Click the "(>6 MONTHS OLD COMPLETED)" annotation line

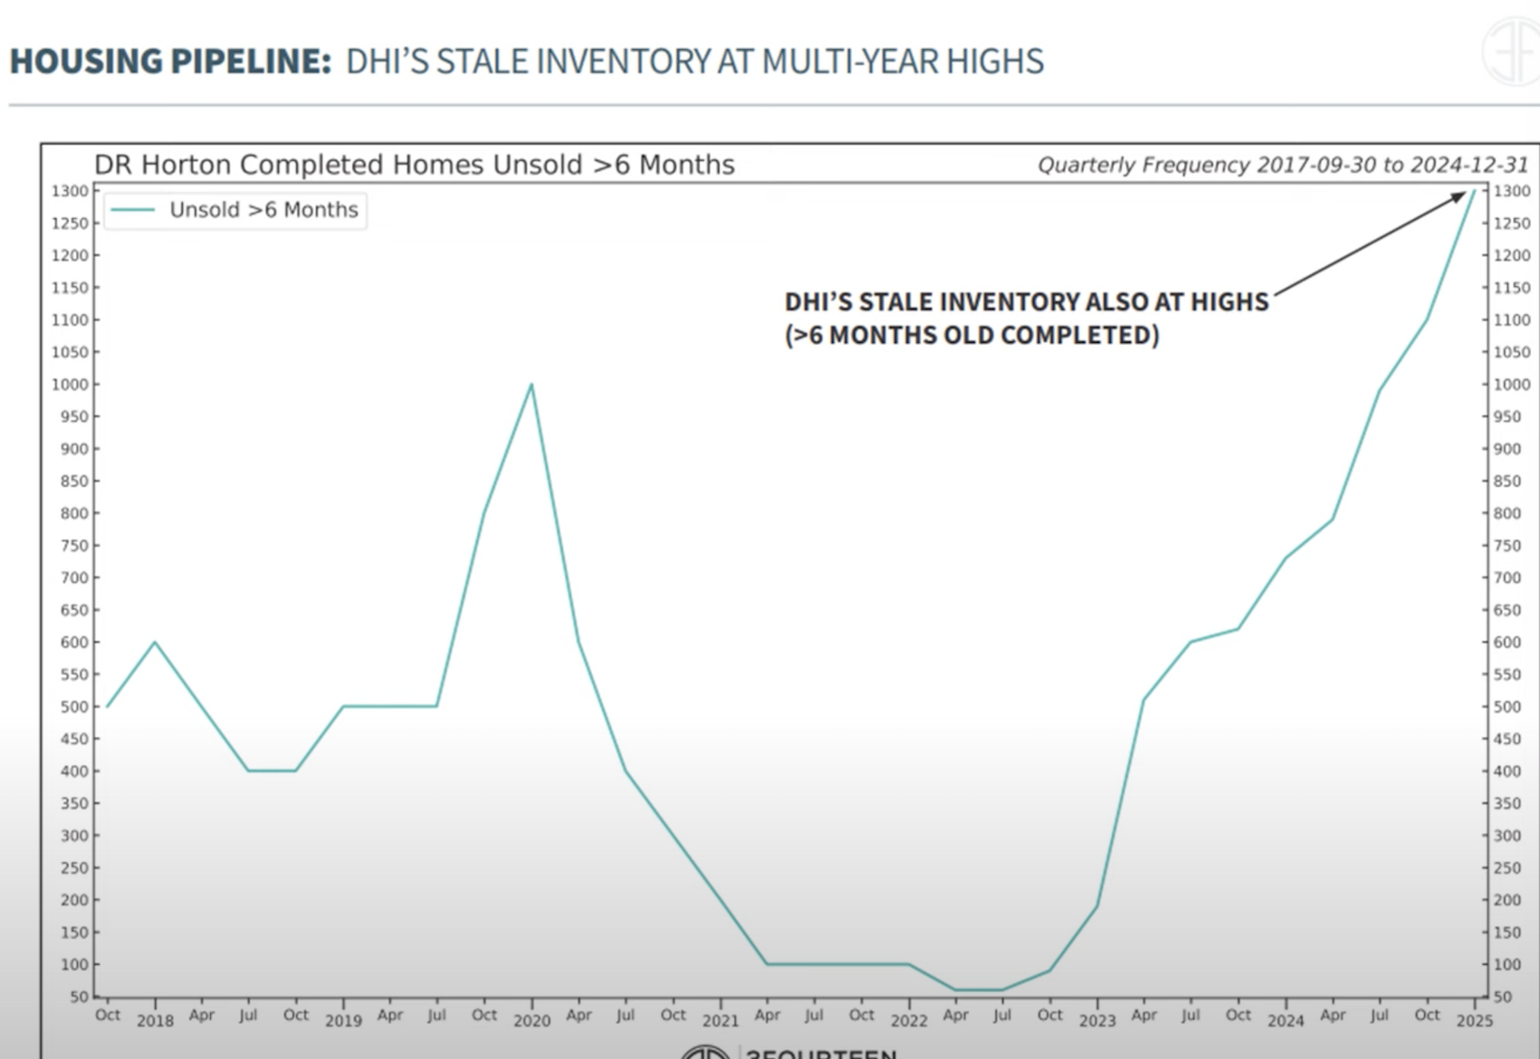tap(971, 336)
